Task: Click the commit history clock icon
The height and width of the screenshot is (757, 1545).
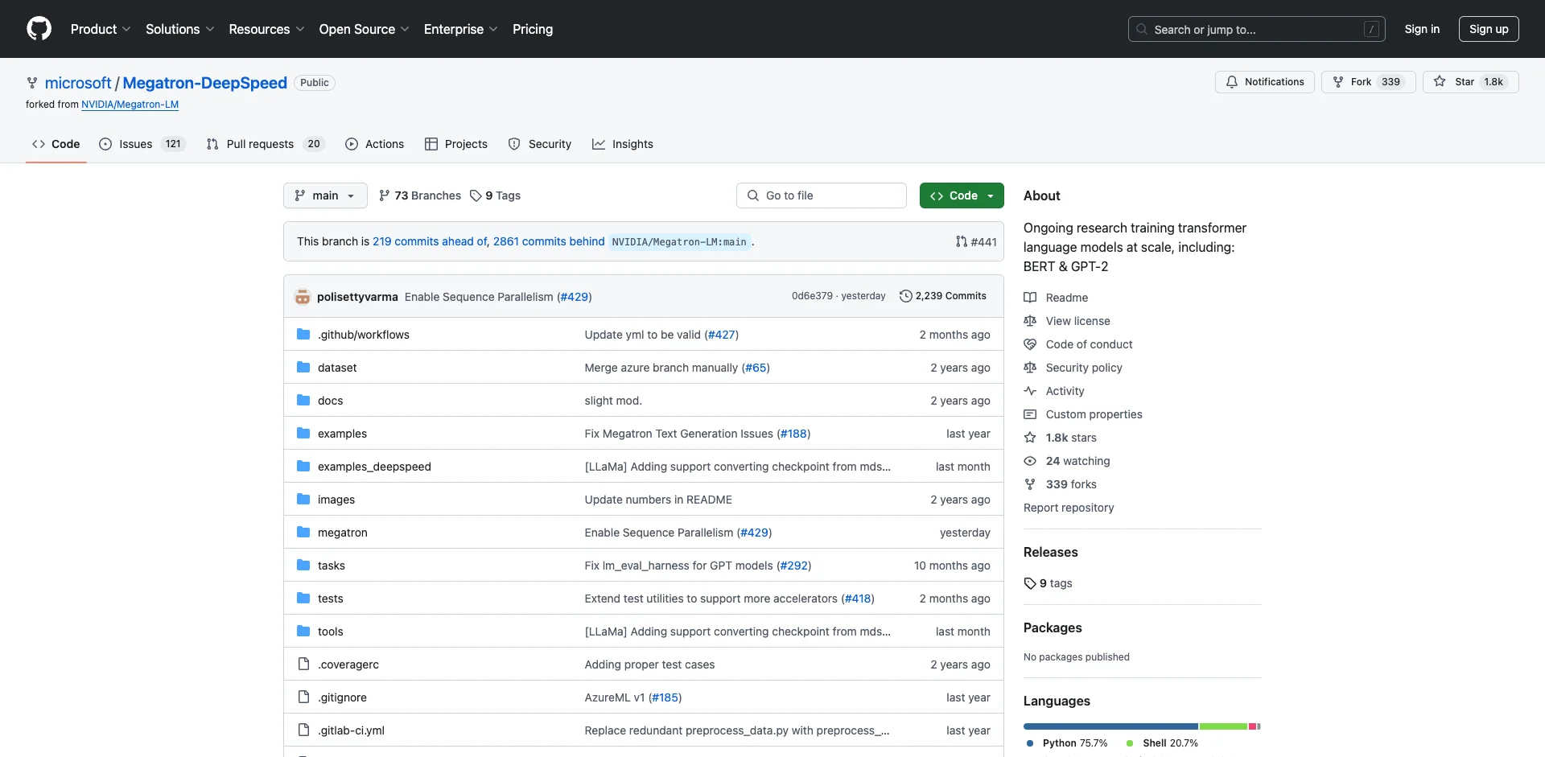Action: (x=905, y=296)
